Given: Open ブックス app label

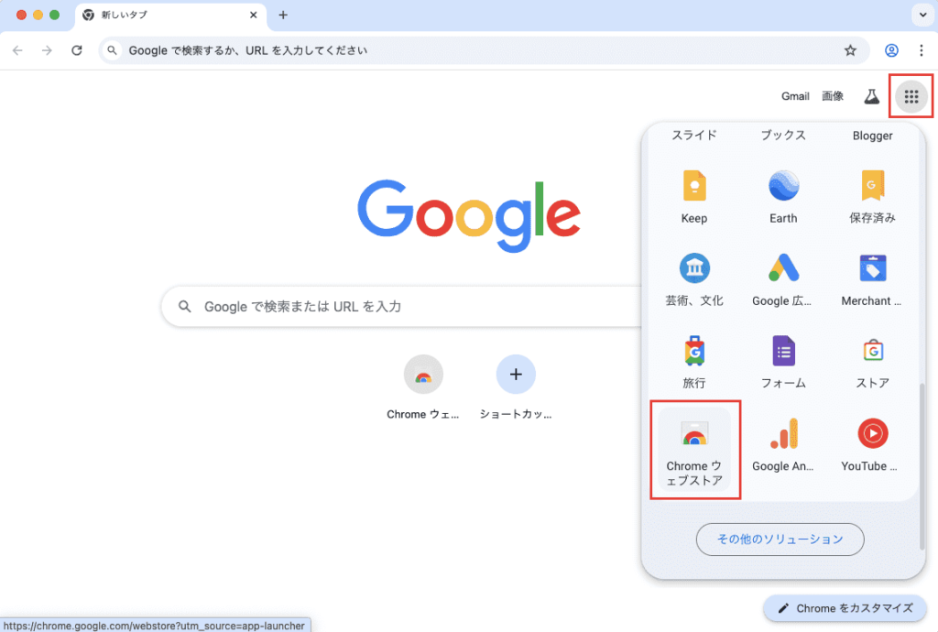Looking at the screenshot, I should [x=783, y=136].
